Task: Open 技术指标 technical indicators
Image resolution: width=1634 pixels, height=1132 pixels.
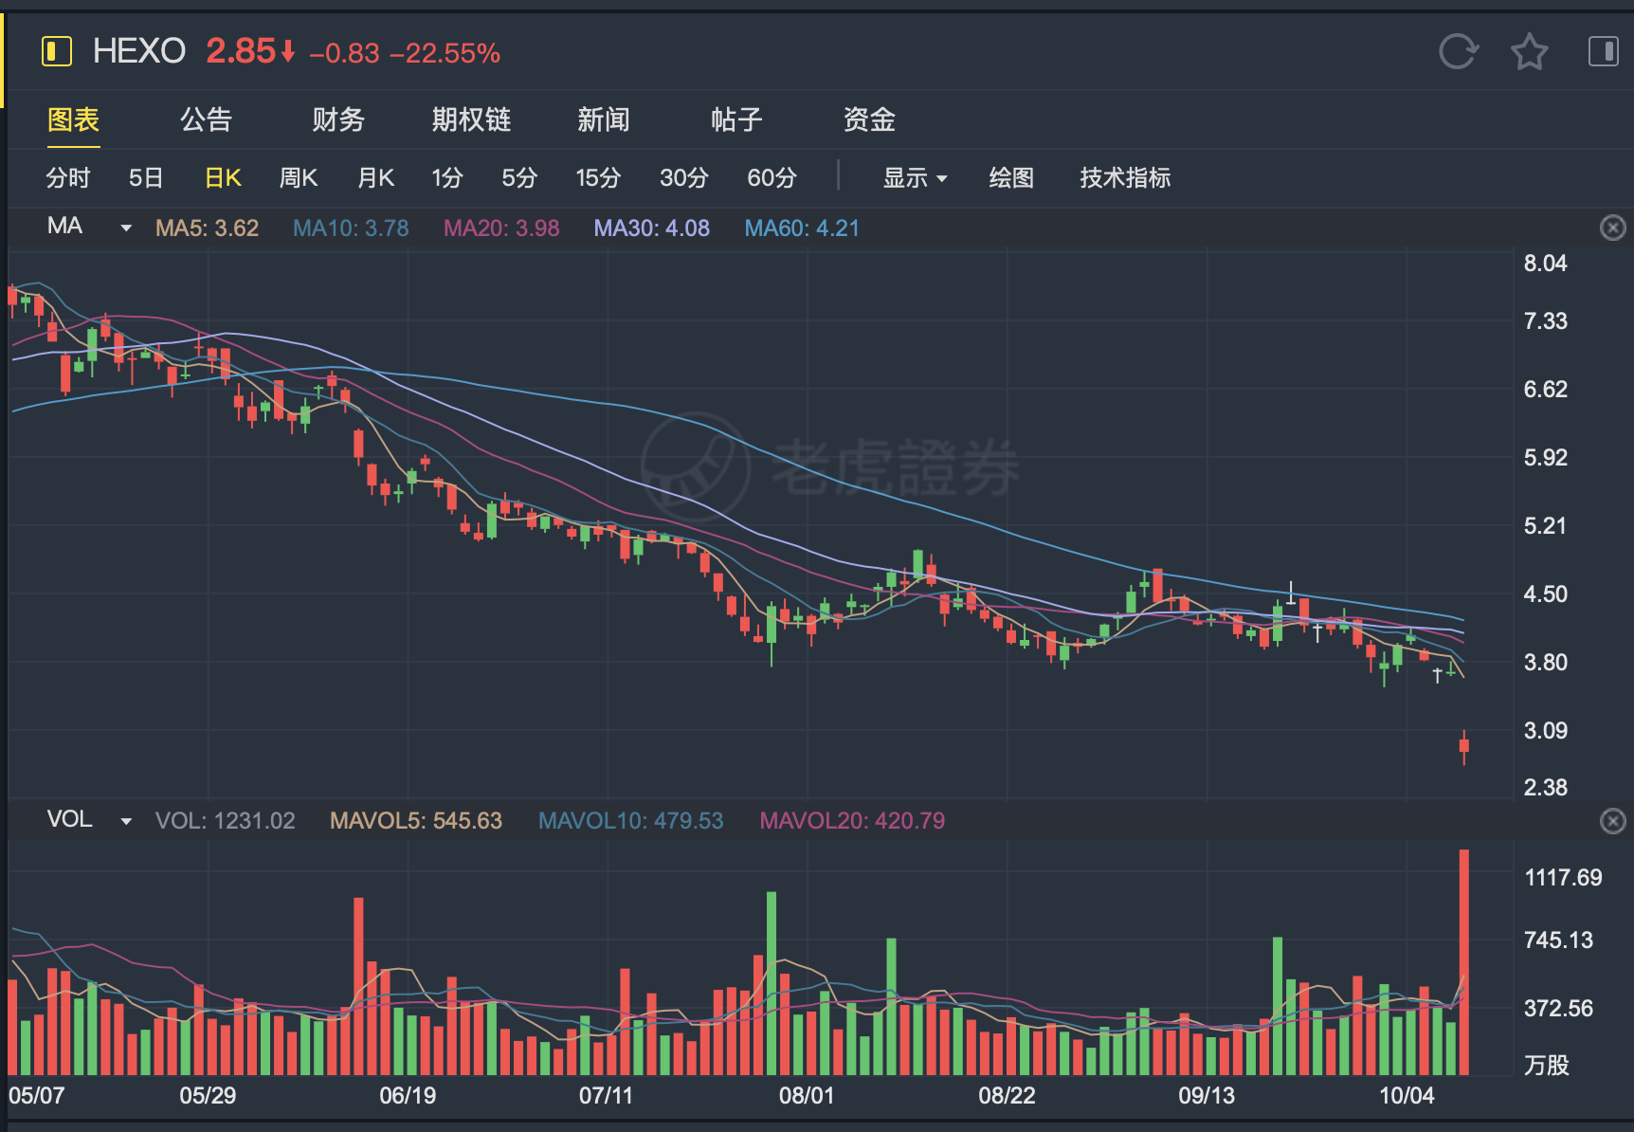Action: pyautogui.click(x=1125, y=177)
